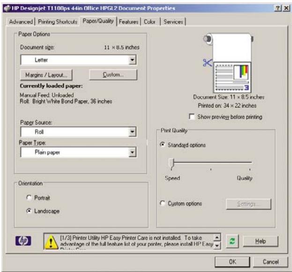Click the question mark help title button

[277, 8]
